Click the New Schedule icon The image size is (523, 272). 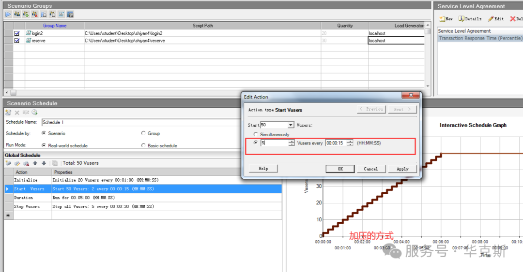8,112
